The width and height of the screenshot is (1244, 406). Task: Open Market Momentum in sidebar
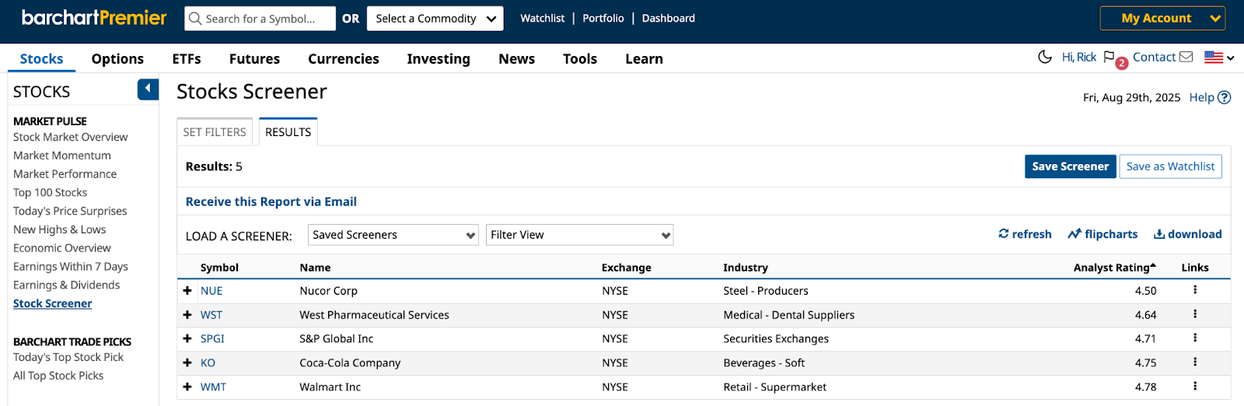(x=62, y=156)
